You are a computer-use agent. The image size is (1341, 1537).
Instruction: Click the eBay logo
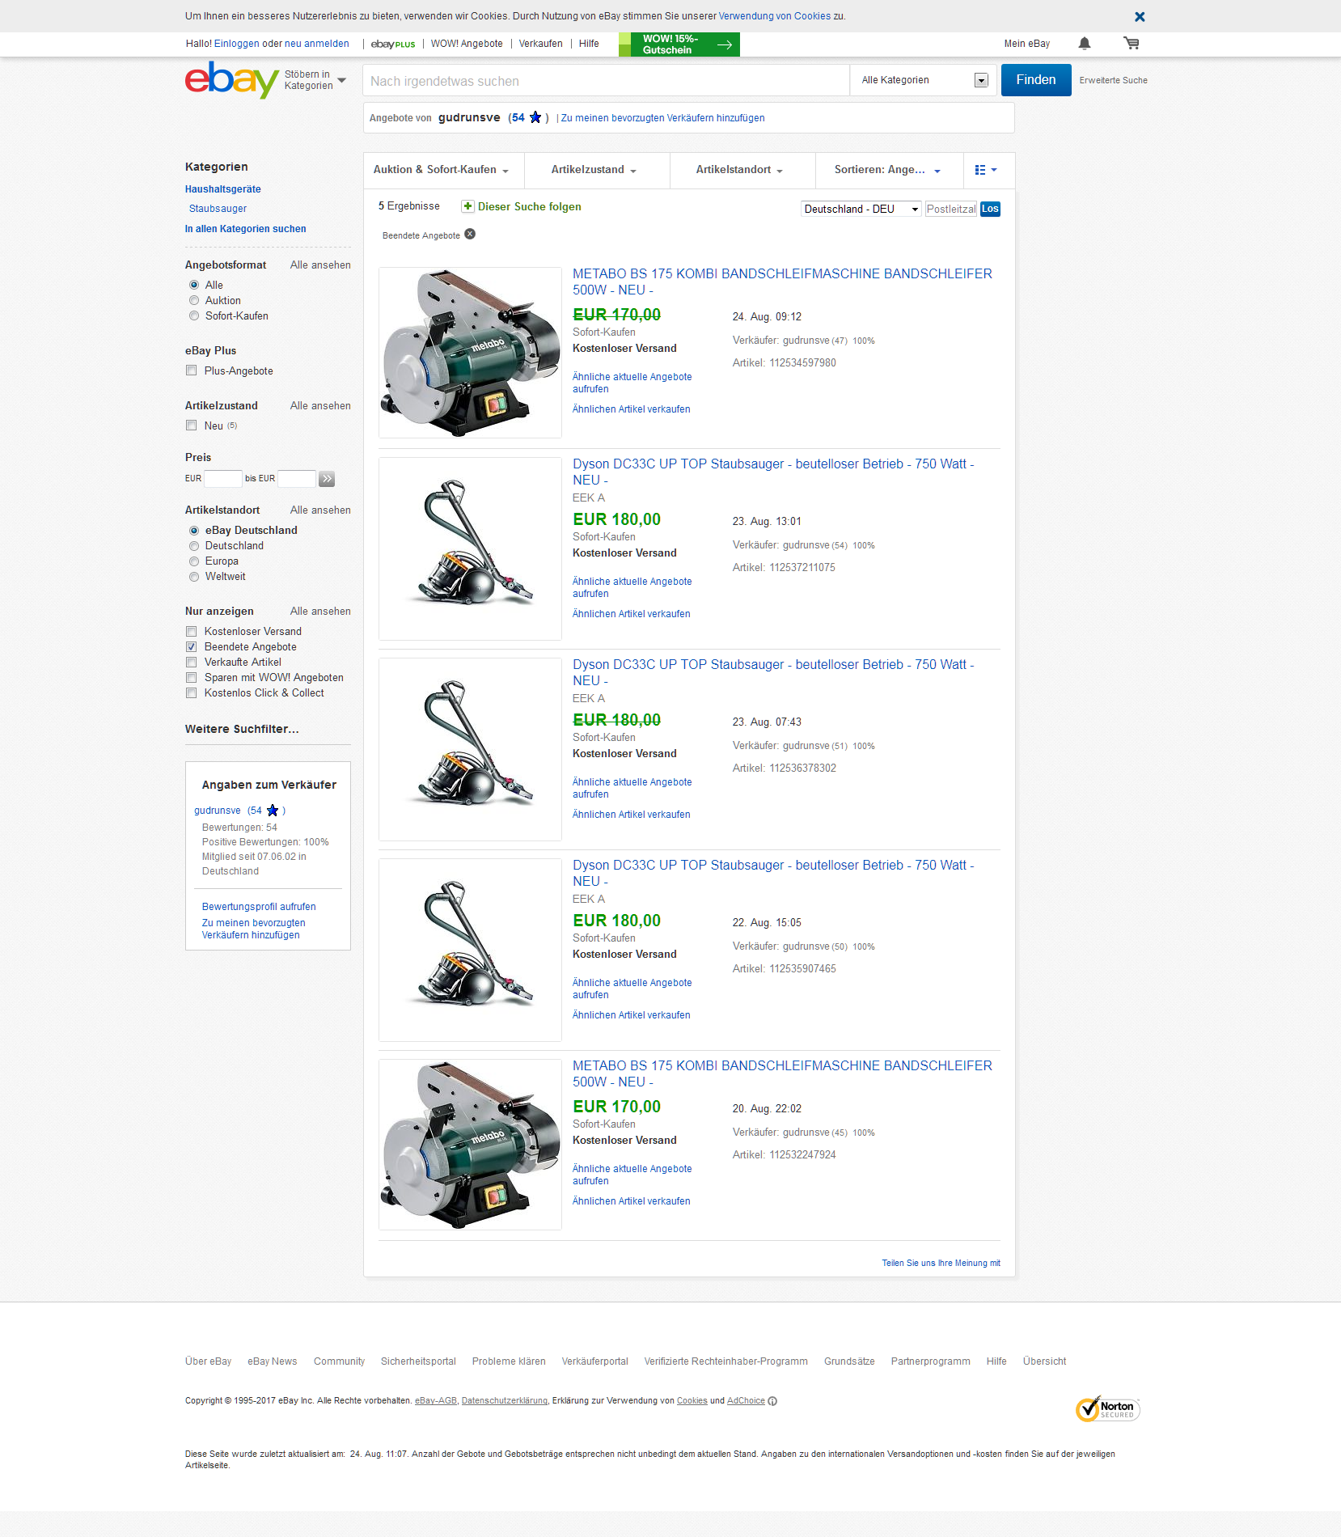[x=231, y=80]
